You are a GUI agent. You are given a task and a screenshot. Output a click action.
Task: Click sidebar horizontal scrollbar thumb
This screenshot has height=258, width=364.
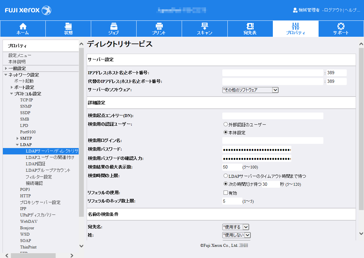pyautogui.click(x=33, y=255)
